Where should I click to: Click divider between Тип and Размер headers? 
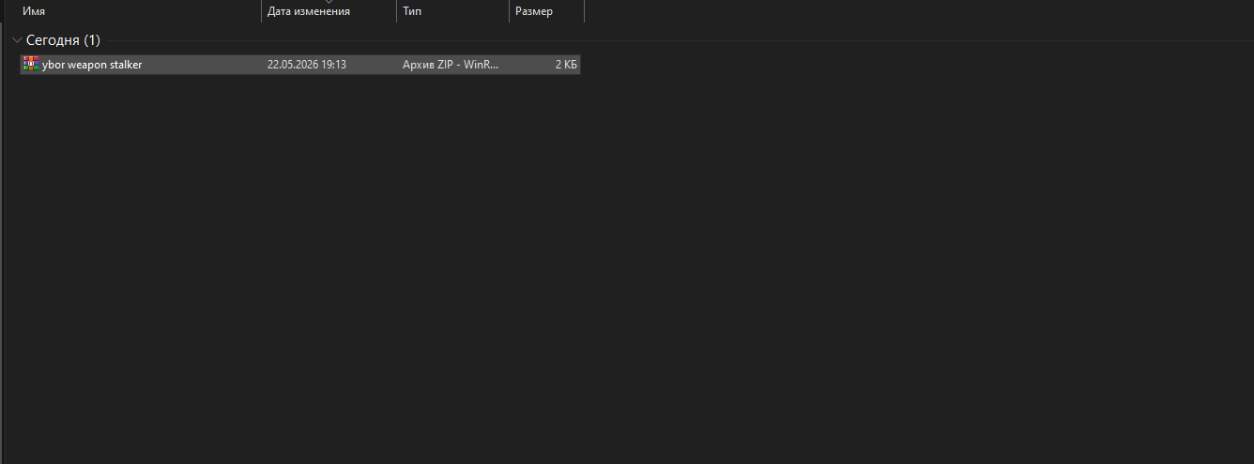tap(509, 11)
